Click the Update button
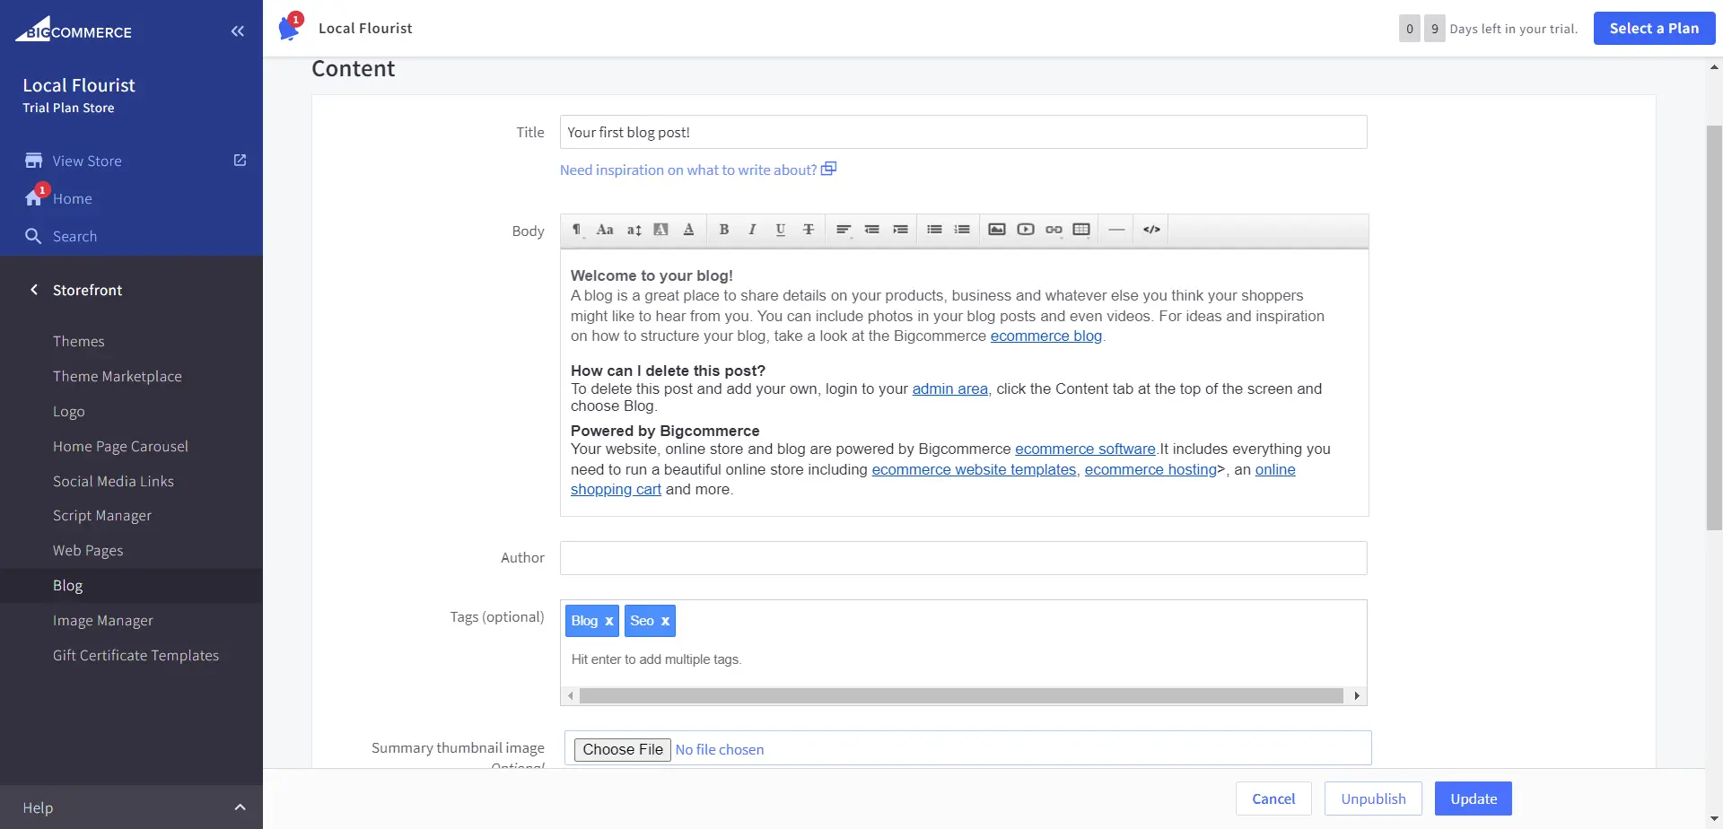The height and width of the screenshot is (829, 1723). pyautogui.click(x=1474, y=798)
